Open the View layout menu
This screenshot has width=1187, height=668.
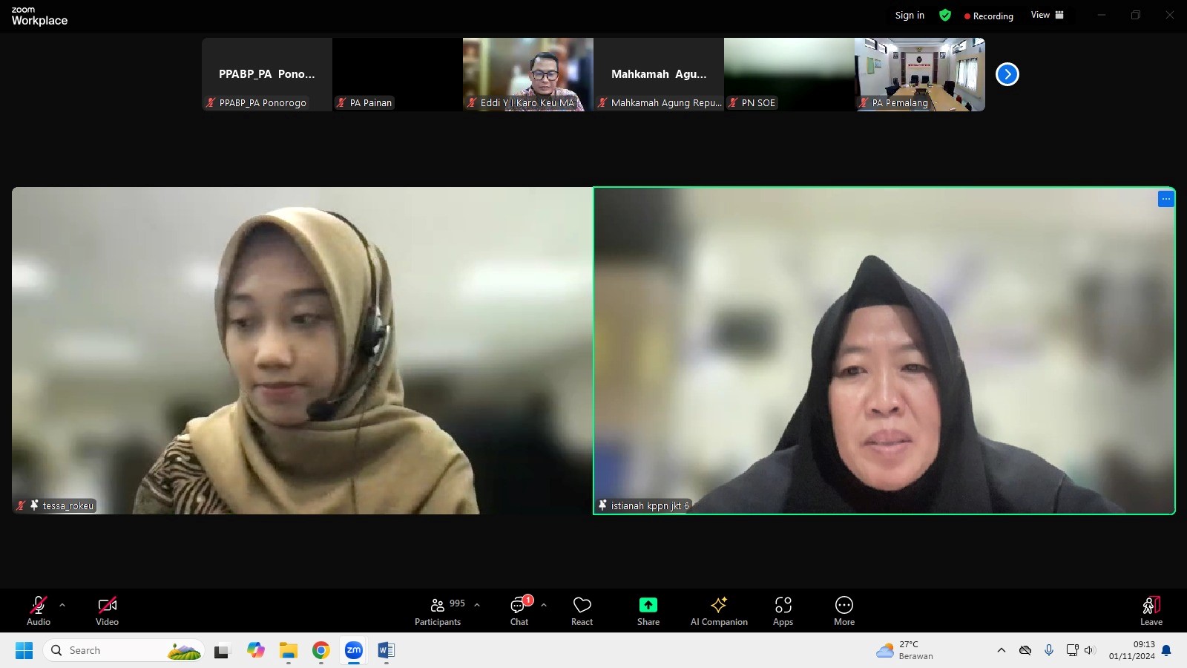(x=1047, y=15)
